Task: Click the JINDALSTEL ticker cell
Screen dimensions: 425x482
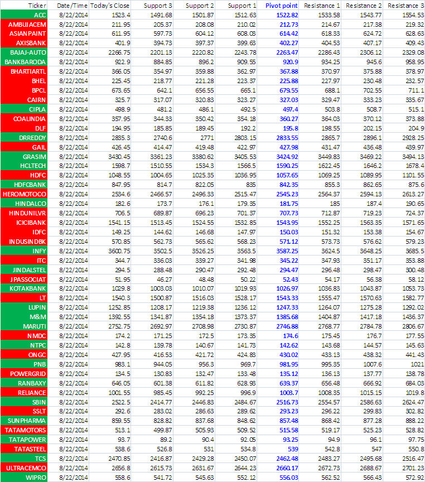Action: click(24, 270)
